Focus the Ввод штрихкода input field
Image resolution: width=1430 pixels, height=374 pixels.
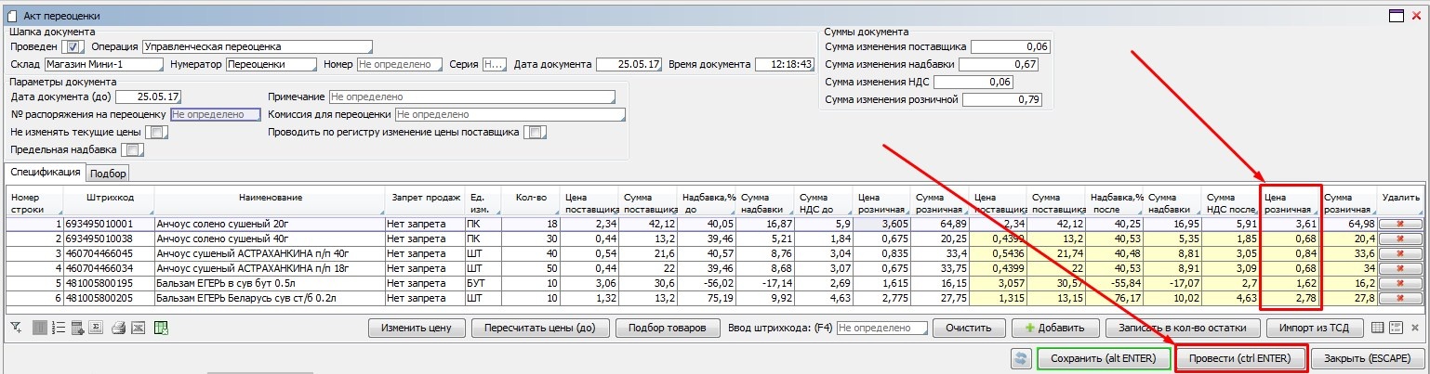click(881, 328)
